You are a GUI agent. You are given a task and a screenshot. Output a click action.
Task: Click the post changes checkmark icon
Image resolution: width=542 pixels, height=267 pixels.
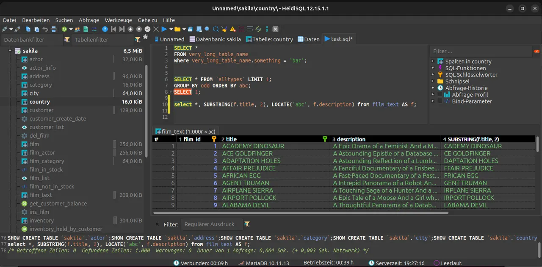point(147,29)
